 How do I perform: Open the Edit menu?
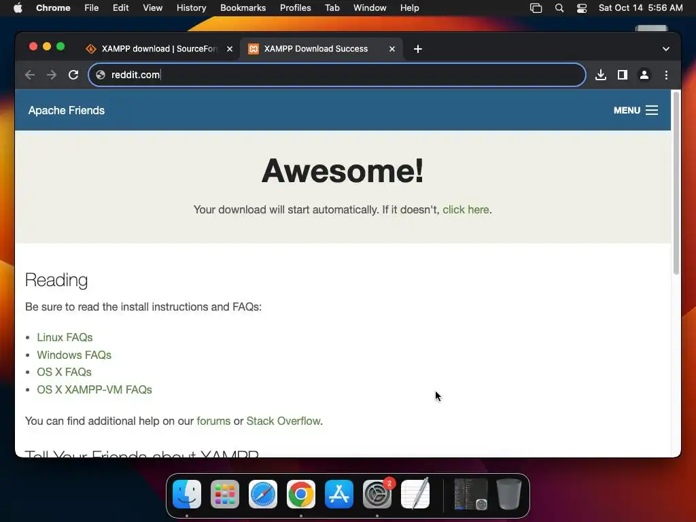[121, 8]
